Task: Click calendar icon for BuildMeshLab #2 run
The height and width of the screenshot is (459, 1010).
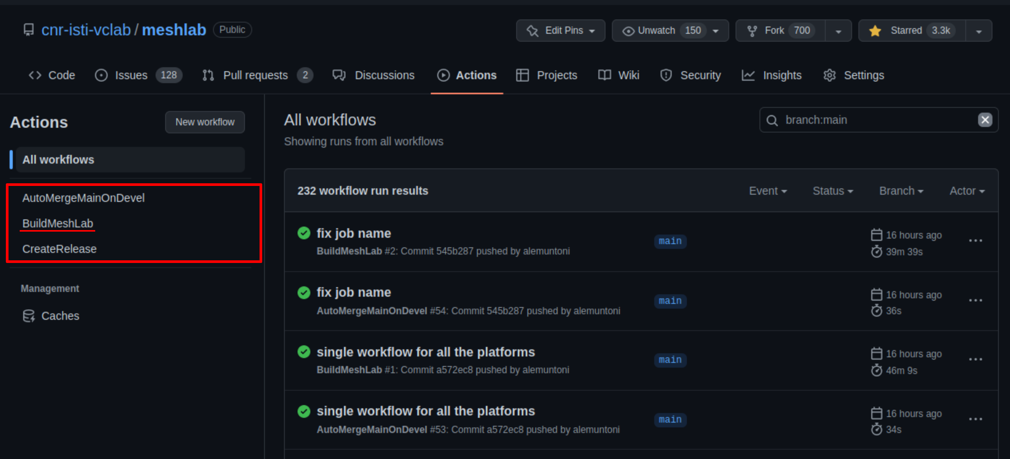Action: point(877,235)
